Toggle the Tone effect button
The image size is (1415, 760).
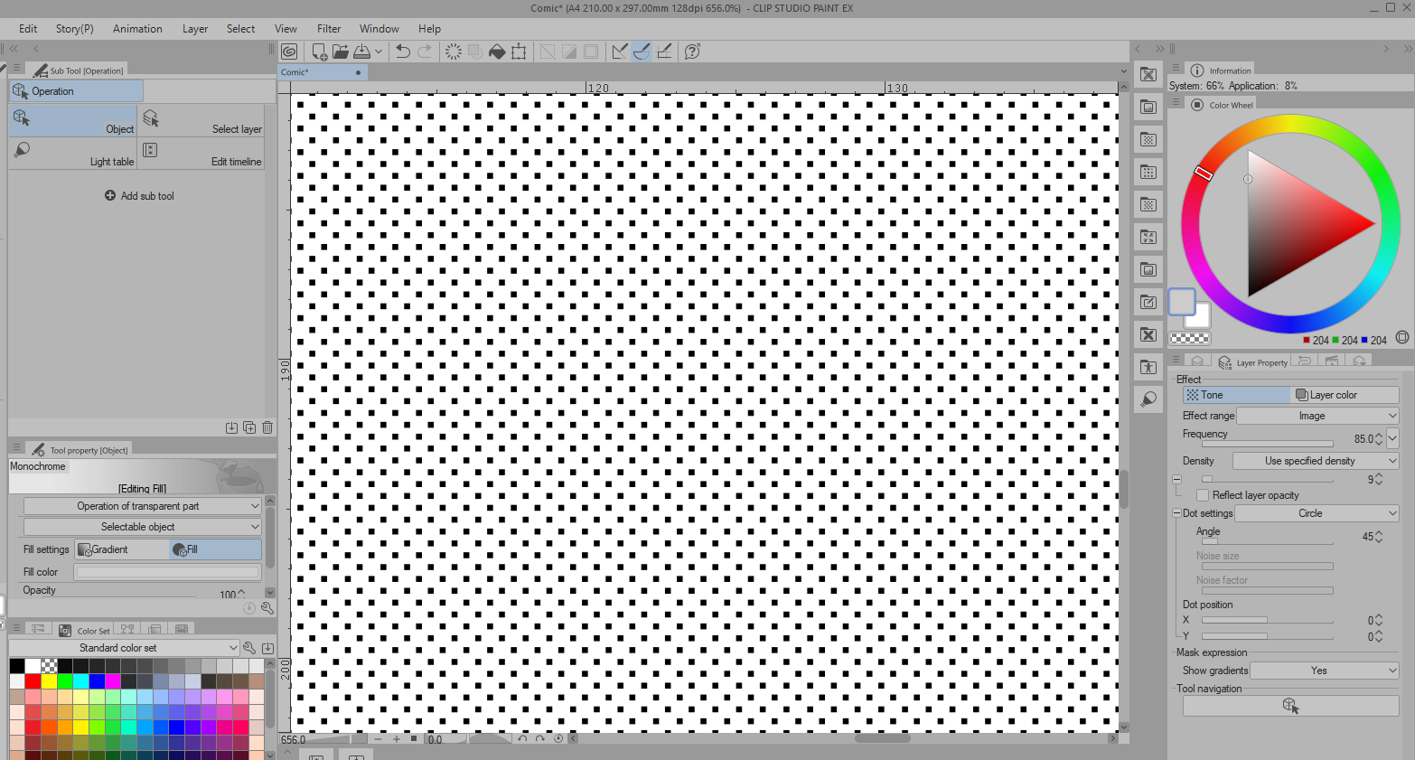coord(1237,395)
